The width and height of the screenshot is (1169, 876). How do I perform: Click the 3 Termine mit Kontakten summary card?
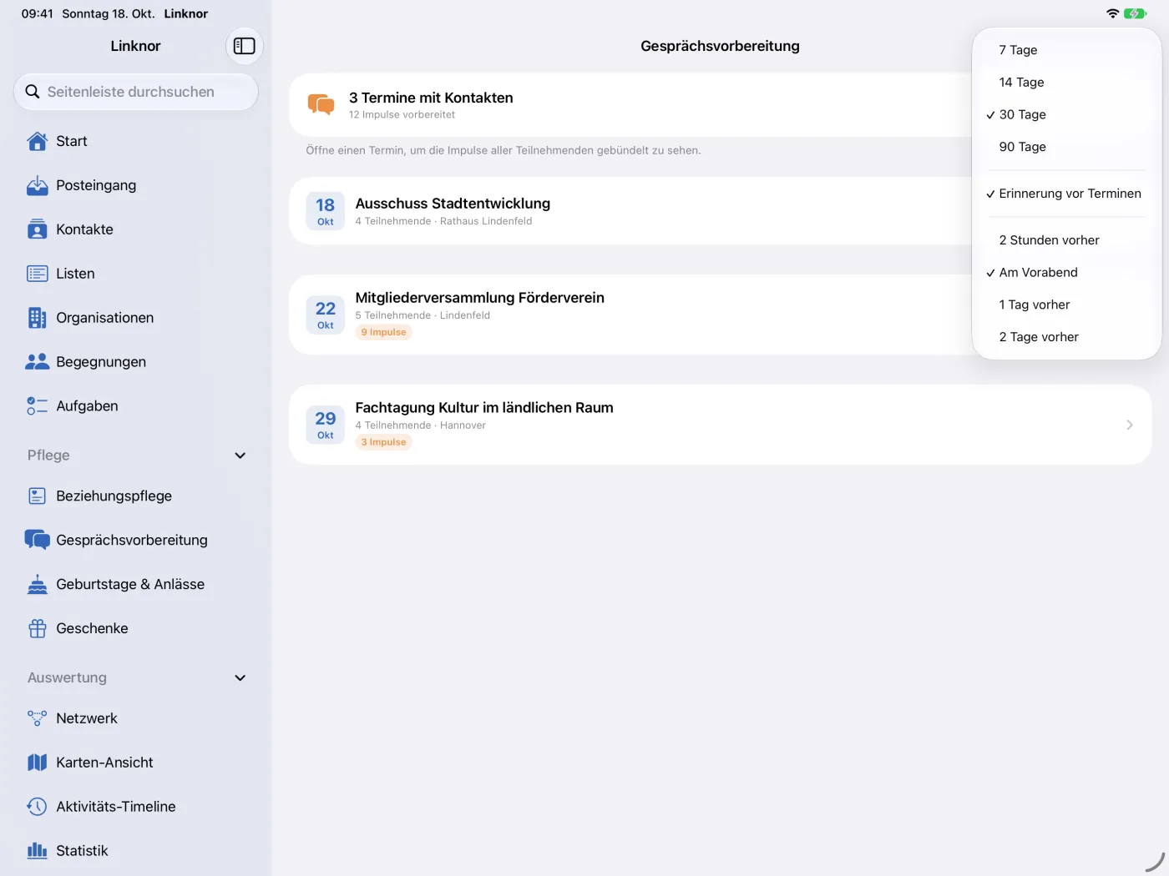(x=630, y=105)
